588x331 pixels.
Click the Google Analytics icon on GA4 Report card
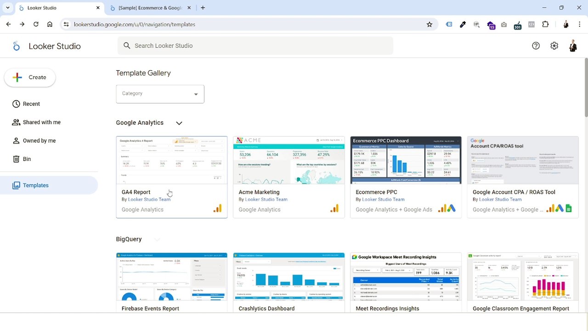coord(217,209)
